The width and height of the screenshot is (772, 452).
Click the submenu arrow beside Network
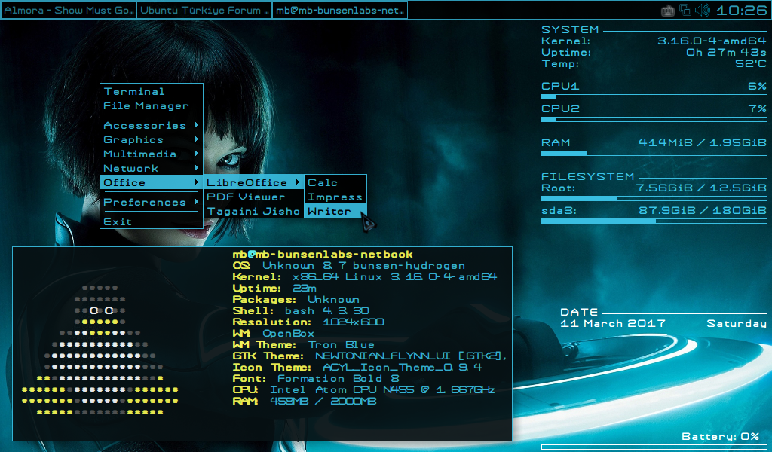[197, 168]
